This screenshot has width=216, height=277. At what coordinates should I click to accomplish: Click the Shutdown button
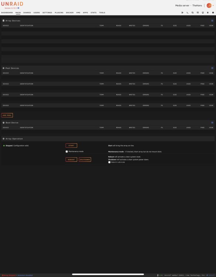click(x=85, y=160)
